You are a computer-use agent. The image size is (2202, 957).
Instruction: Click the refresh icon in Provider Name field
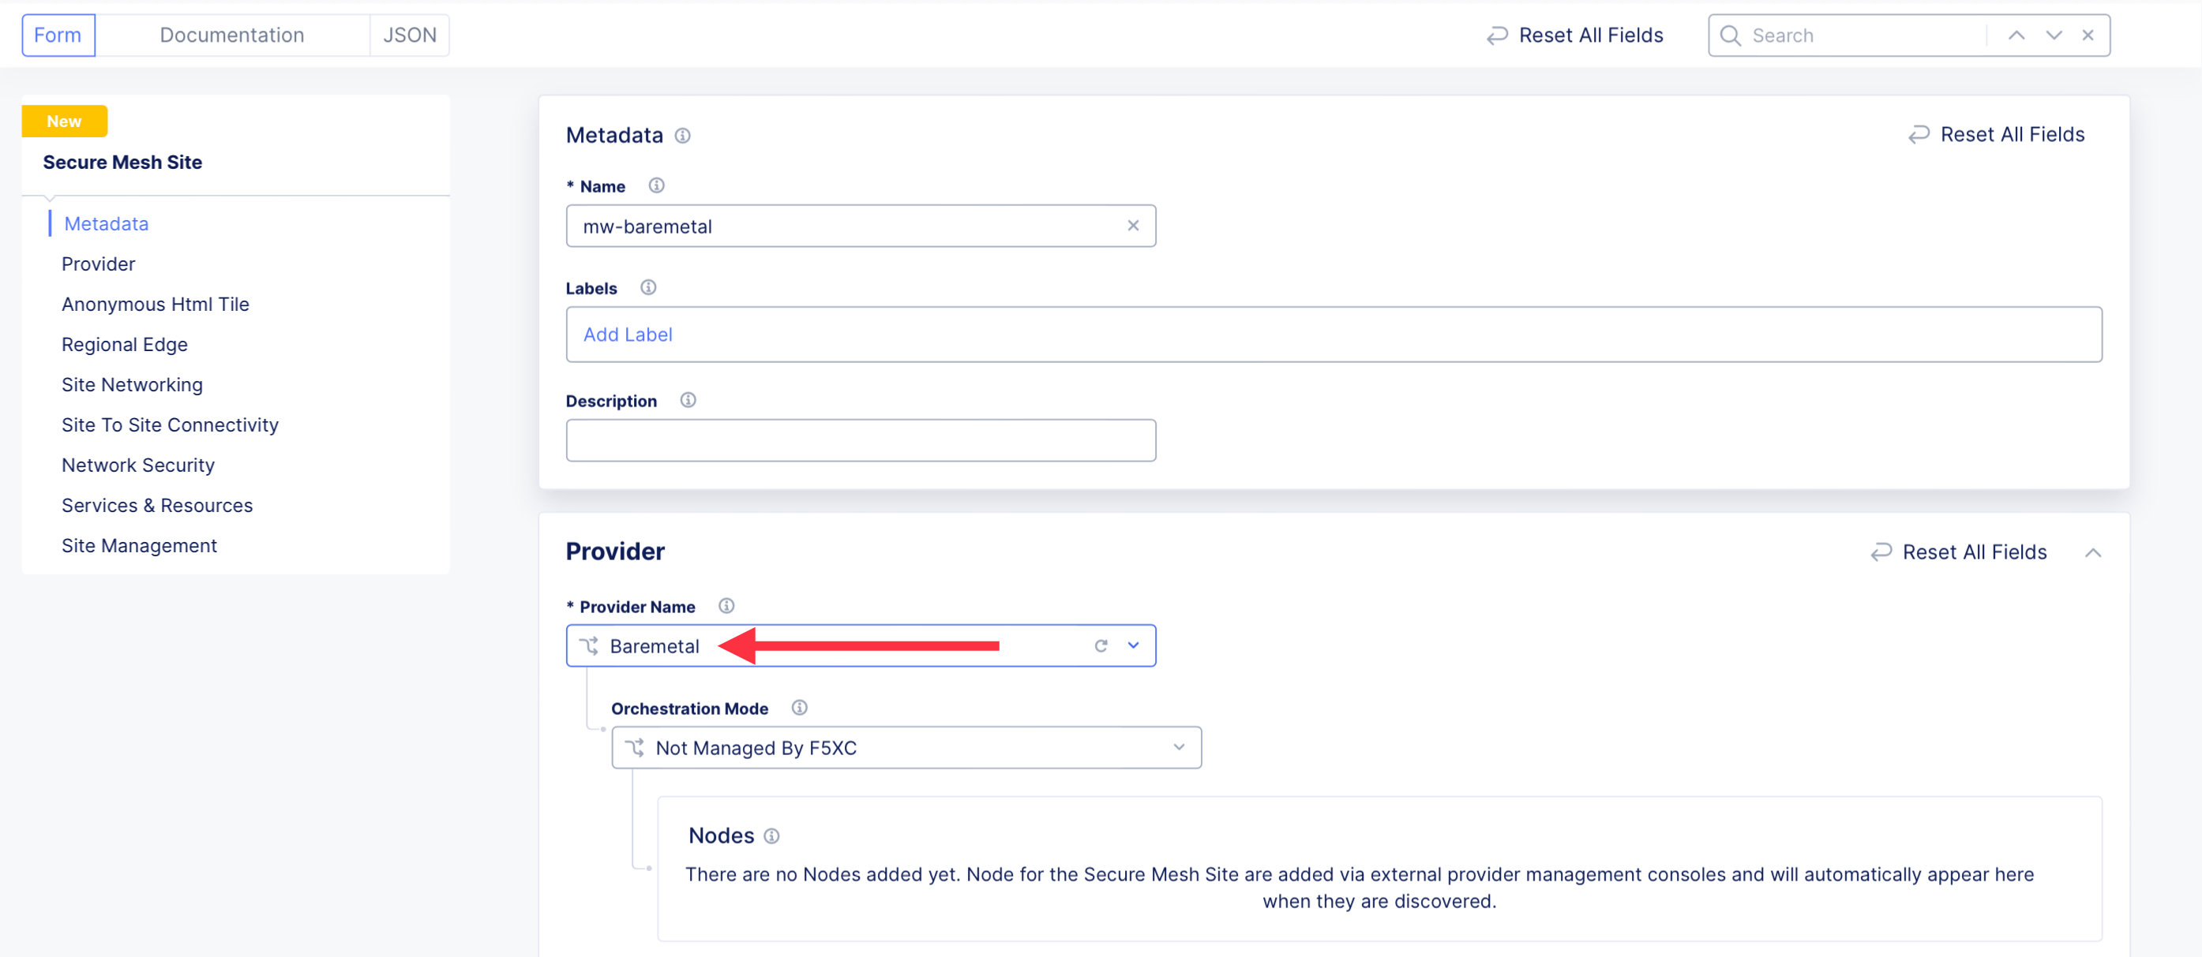(x=1101, y=646)
